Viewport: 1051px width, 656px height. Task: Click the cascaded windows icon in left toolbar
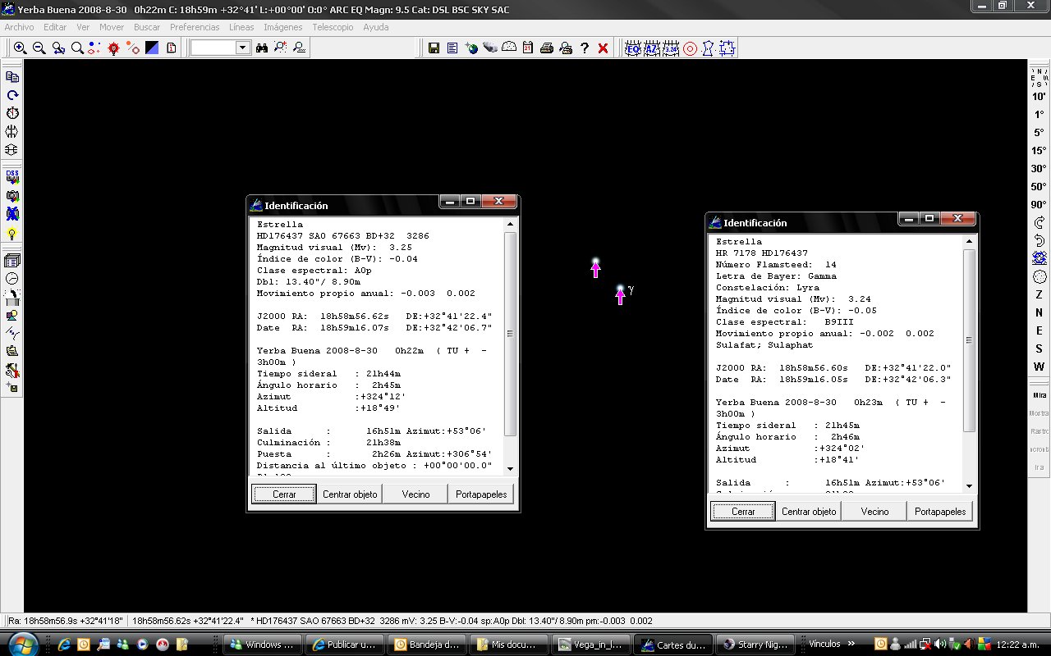pyautogui.click(x=12, y=261)
